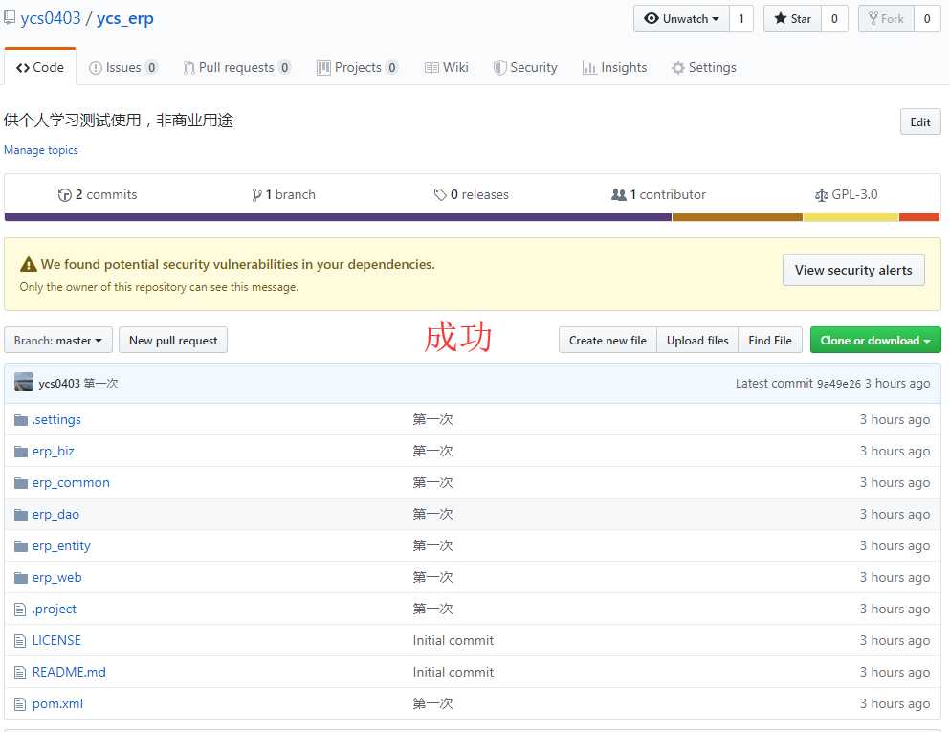Open the erp_biz folder

(x=54, y=451)
